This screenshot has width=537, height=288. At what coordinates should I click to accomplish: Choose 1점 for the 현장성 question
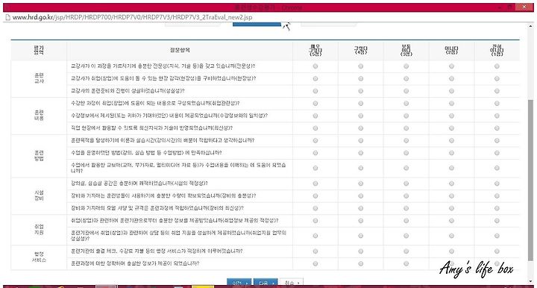(x=497, y=79)
